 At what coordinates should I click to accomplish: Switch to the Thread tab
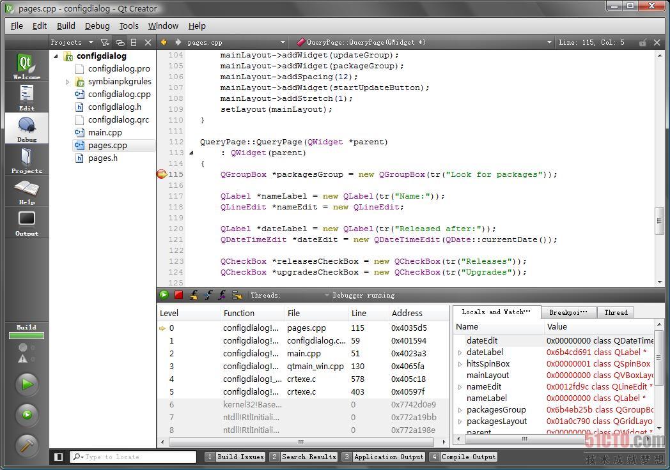tap(616, 312)
